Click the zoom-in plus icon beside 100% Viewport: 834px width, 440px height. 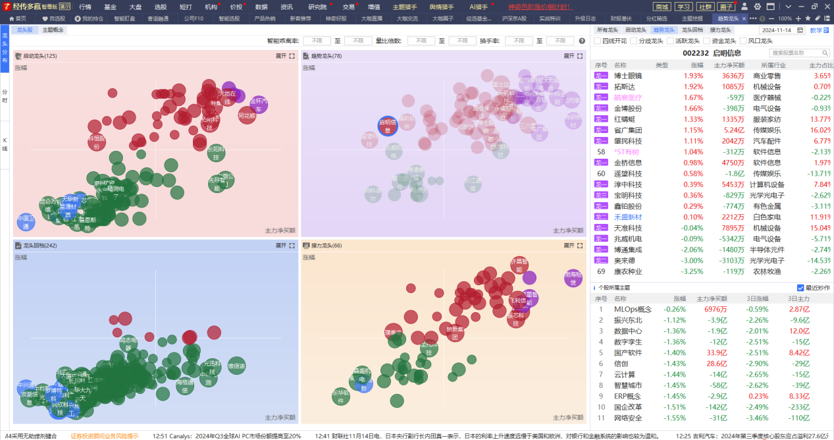(798, 18)
